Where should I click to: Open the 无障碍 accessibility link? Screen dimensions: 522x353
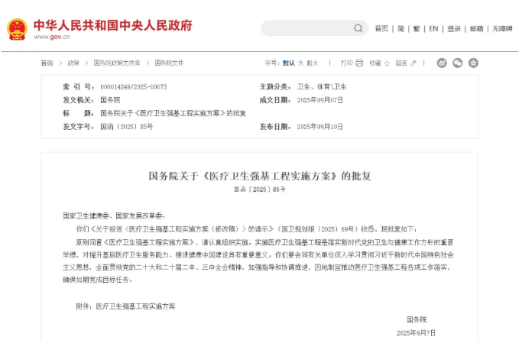click(x=502, y=28)
